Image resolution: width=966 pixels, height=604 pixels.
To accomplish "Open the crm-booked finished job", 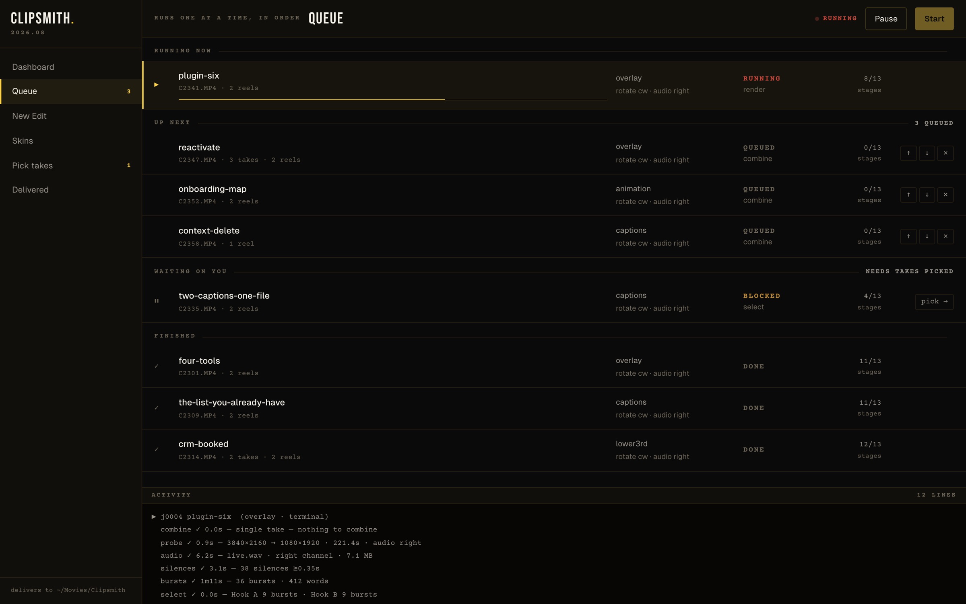I will (x=554, y=450).
